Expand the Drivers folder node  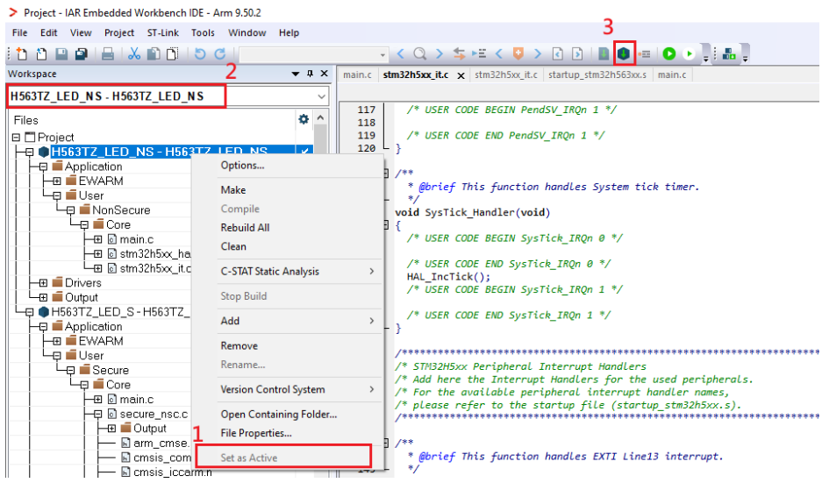[x=43, y=283]
